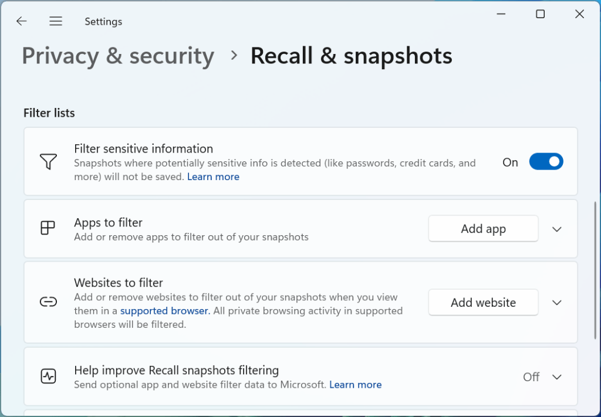Click the Websites to filter link icon

(x=48, y=302)
